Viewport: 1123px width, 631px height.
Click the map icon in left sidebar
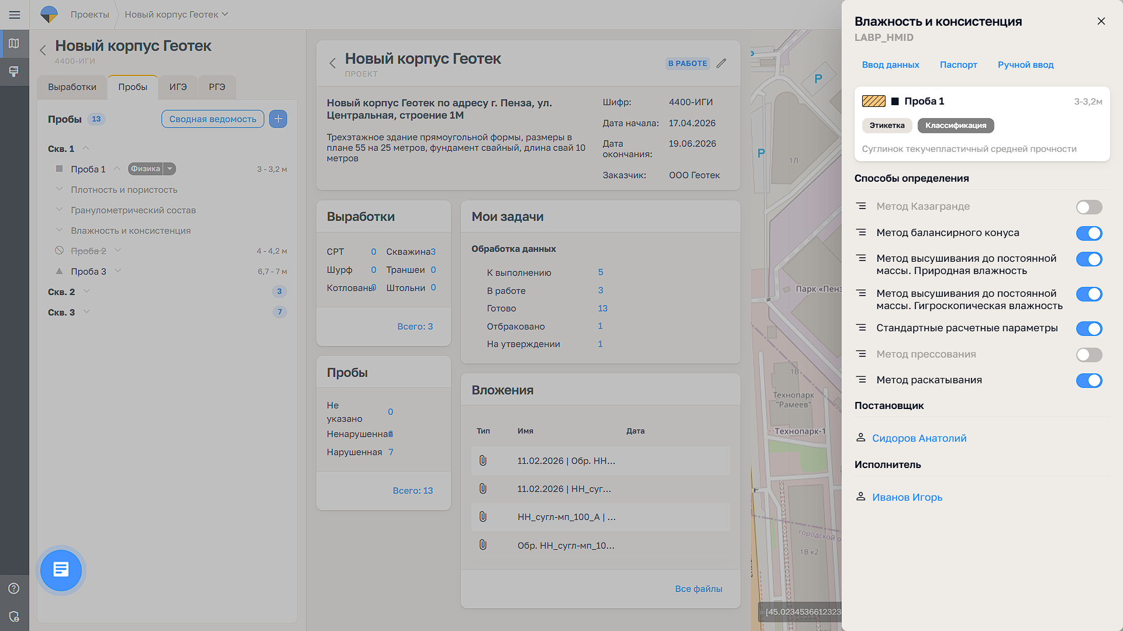point(14,44)
